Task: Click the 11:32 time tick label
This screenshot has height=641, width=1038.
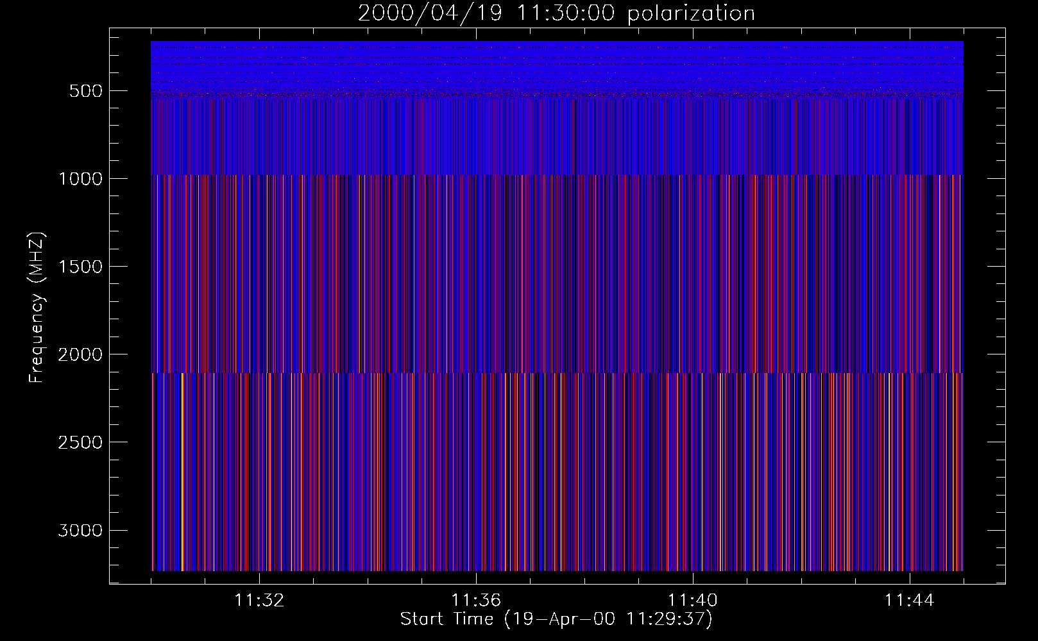Action: 259,601
